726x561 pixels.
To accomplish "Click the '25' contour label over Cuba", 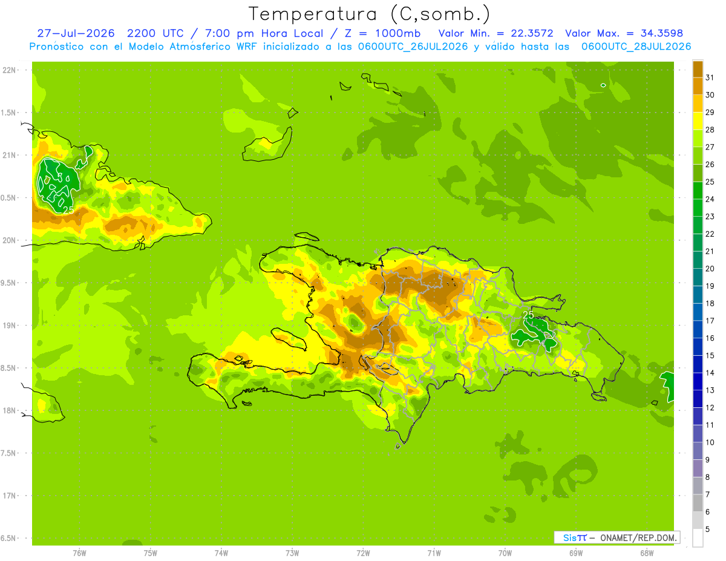I will coord(68,209).
